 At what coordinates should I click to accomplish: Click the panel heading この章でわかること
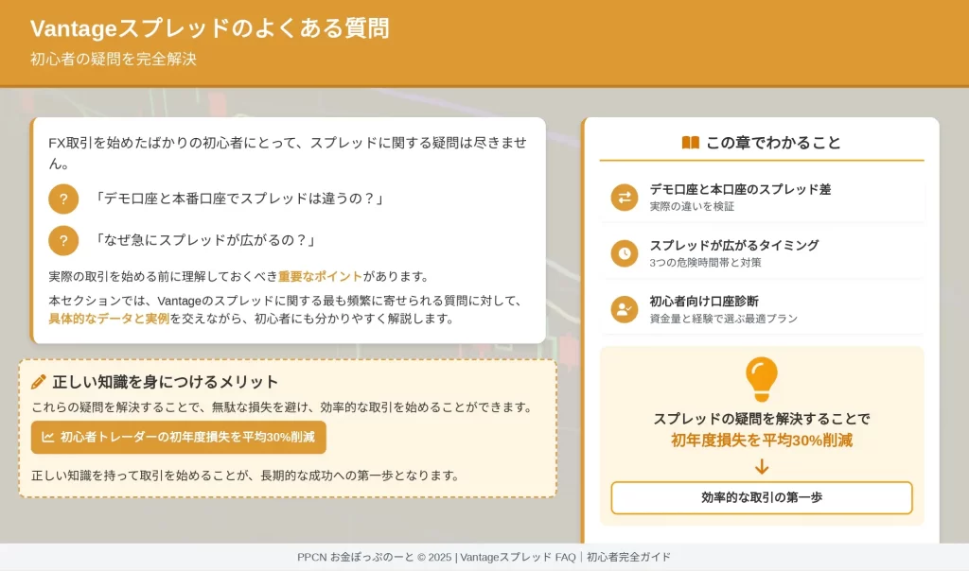pos(774,143)
